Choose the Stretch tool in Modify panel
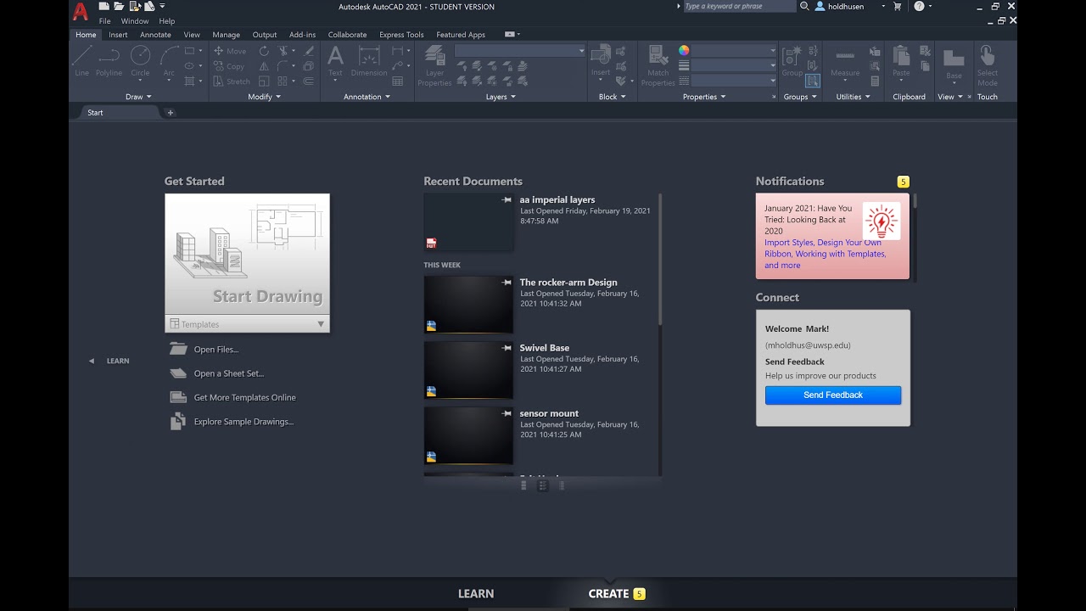 point(232,81)
